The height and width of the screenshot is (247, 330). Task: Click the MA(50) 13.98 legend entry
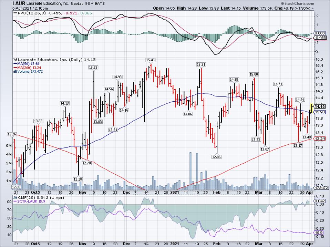pos(26,64)
